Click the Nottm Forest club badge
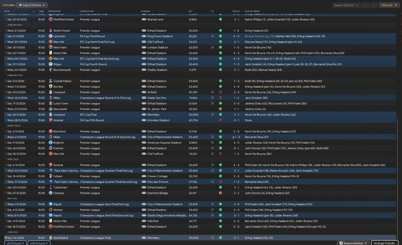The image size is (402, 245). click(51, 31)
